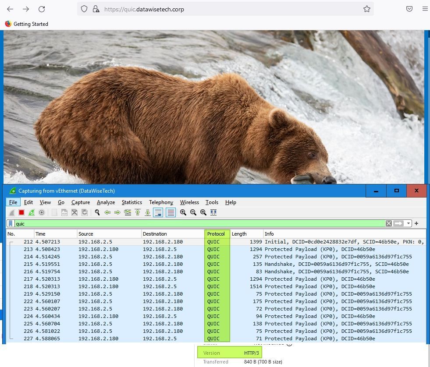The image size is (430, 367).
Task: Bookmark this page with the star icon
Action: click(366, 9)
